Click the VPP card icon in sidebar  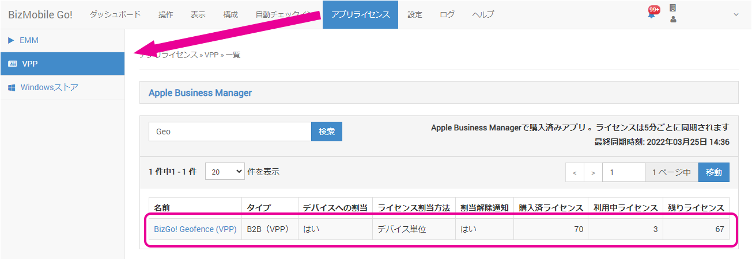12,64
